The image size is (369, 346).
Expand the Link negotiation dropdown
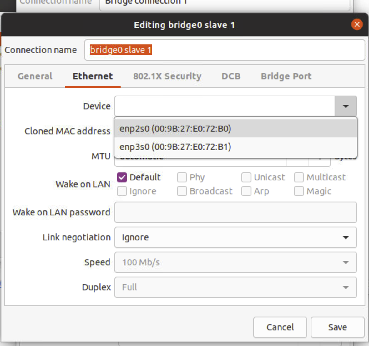(235, 237)
